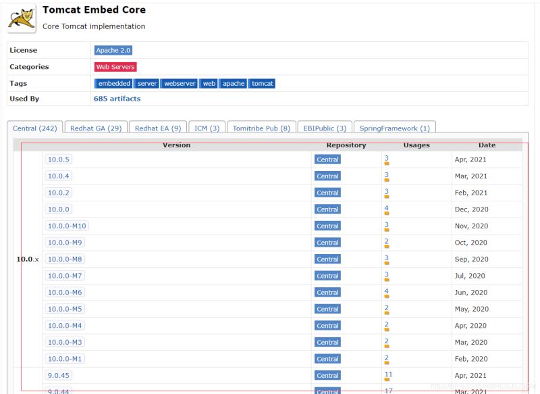Screen dimensions: 540x394
Task: Switch to the SpringFramework (1) tab
Action: pos(395,128)
